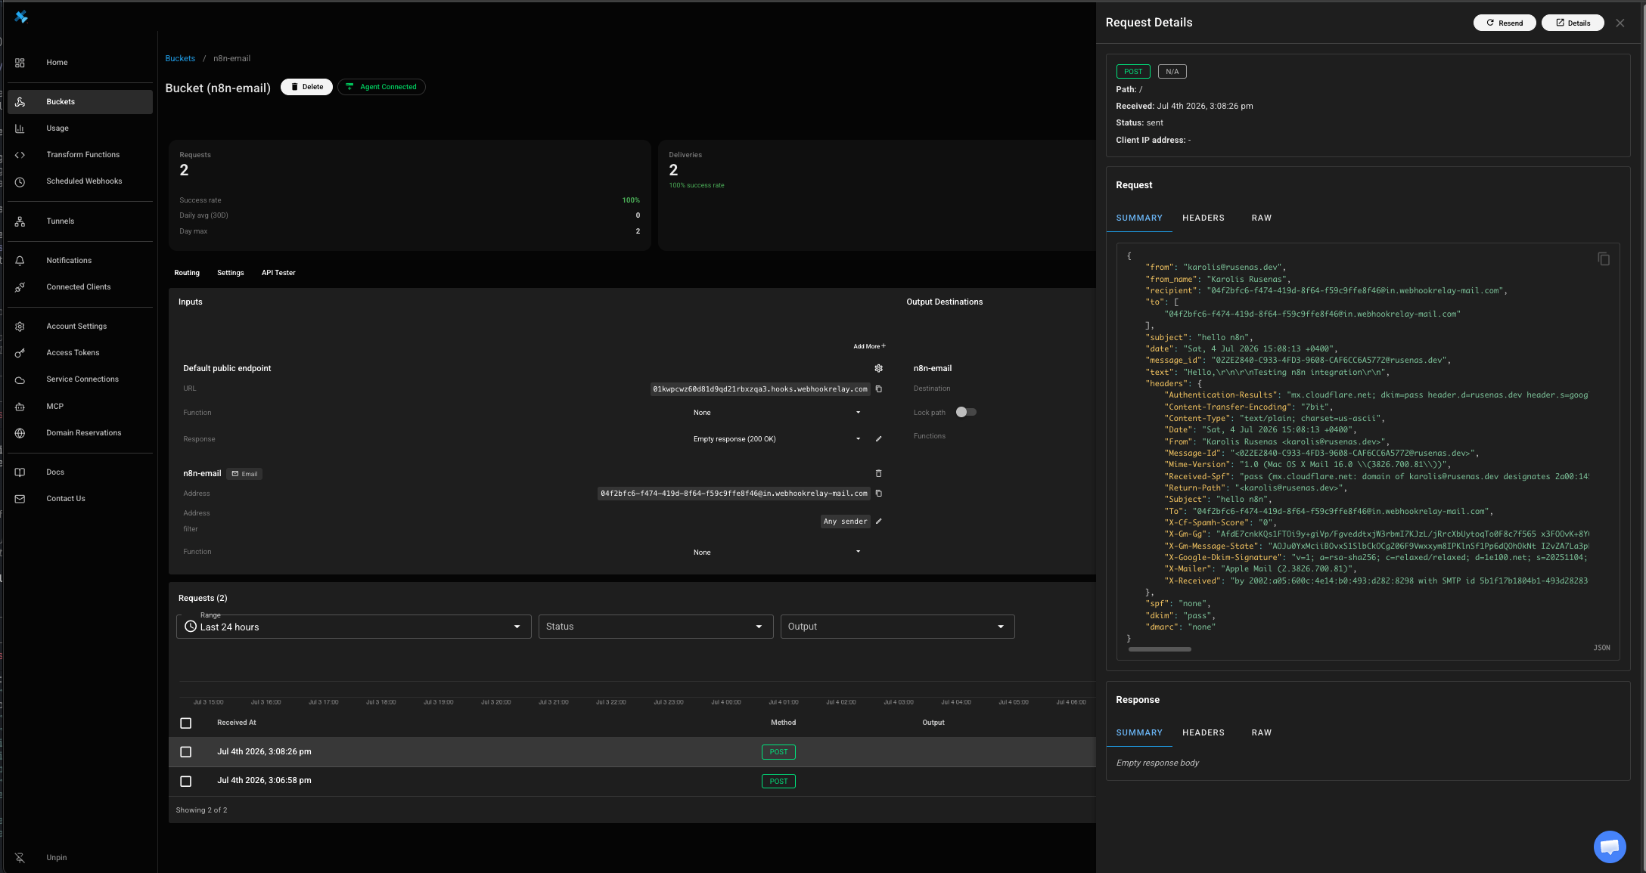Open the Output filter dropdown
This screenshot has height=873, width=1646.
[897, 627]
